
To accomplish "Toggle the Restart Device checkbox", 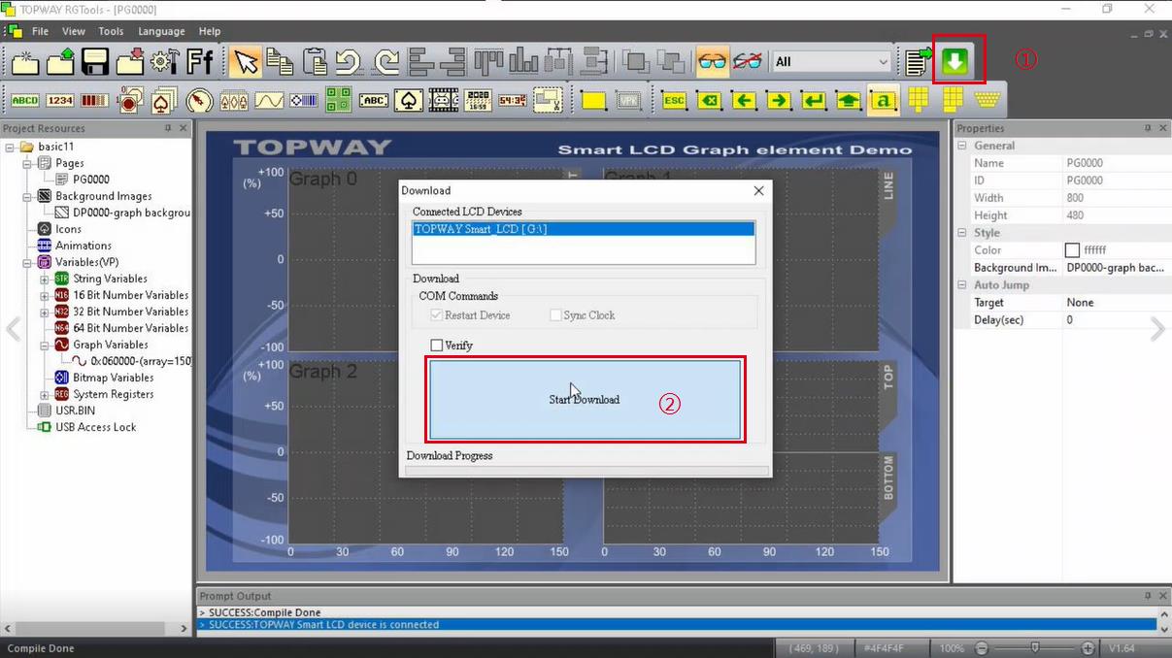I will click(437, 315).
